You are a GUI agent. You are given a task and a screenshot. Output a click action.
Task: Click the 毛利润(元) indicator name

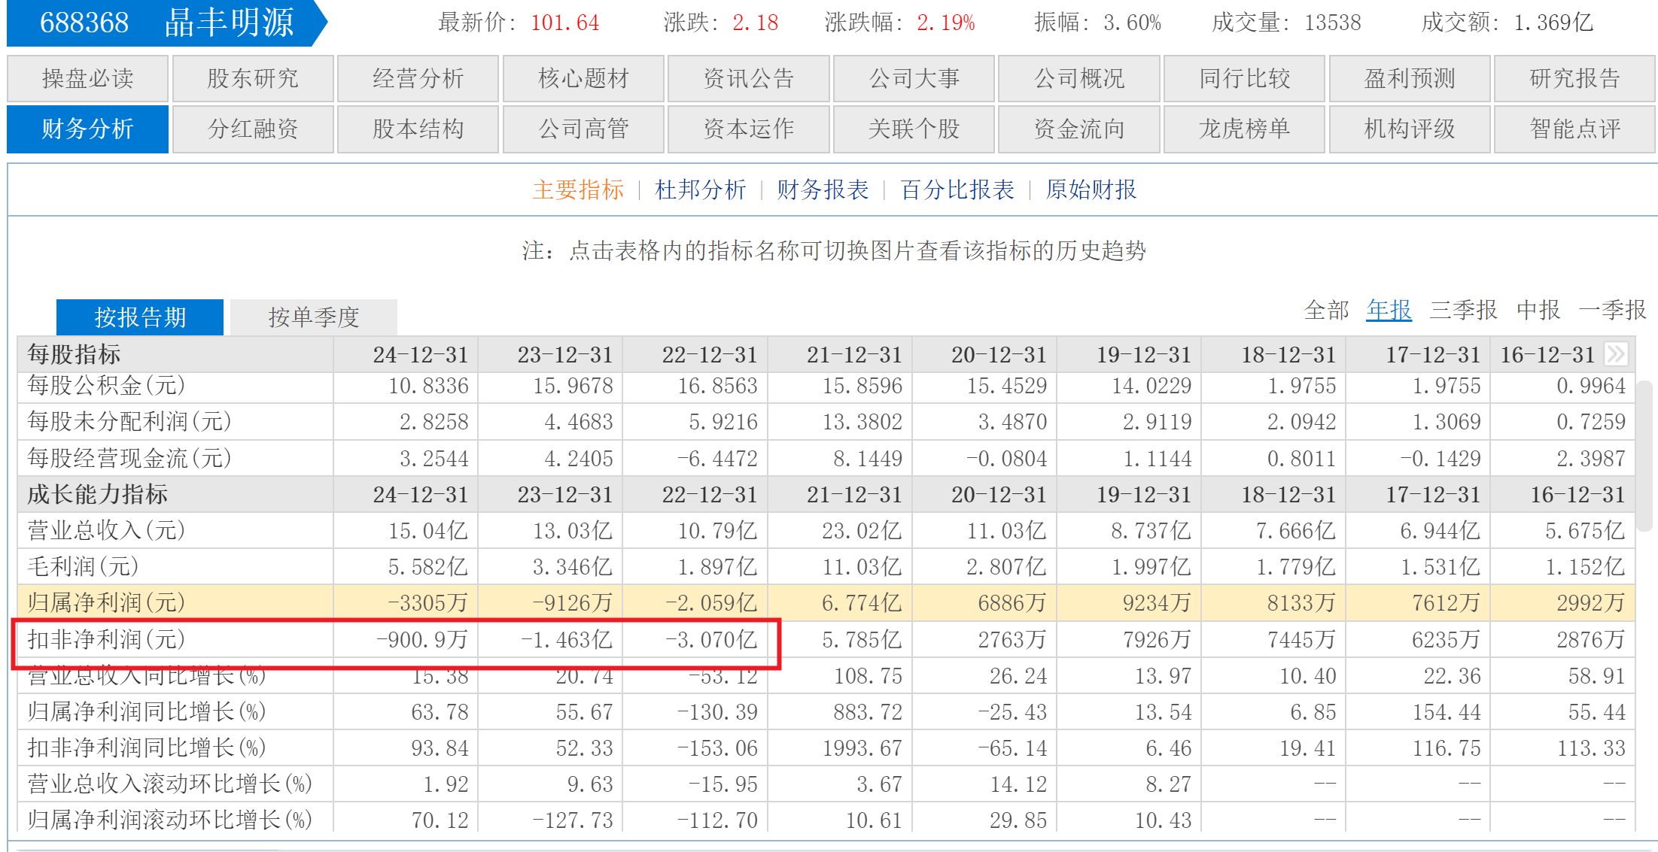pyautogui.click(x=83, y=567)
